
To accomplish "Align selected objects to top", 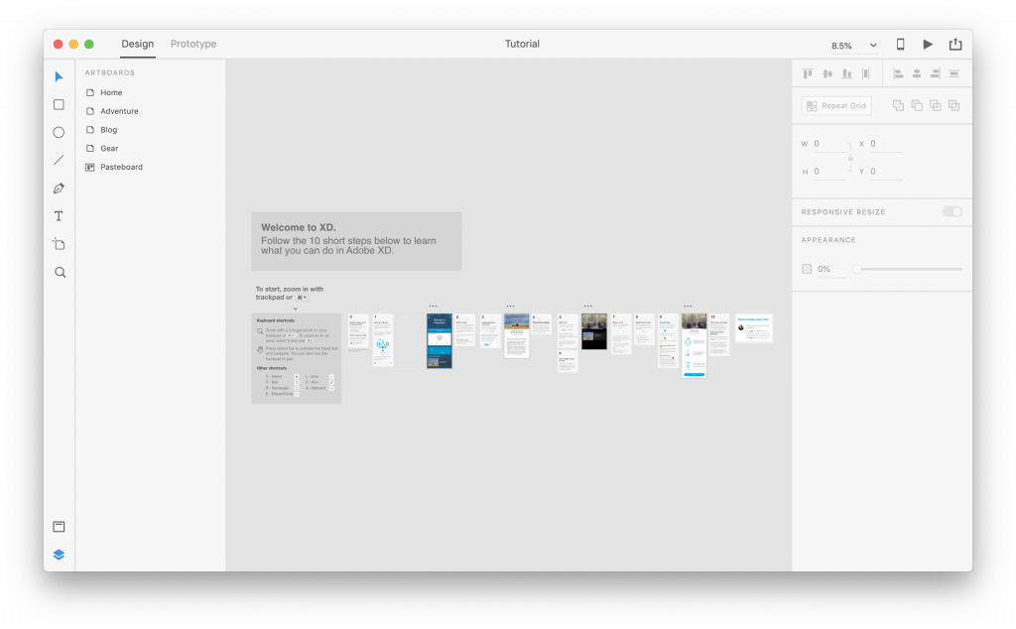I will coord(808,73).
